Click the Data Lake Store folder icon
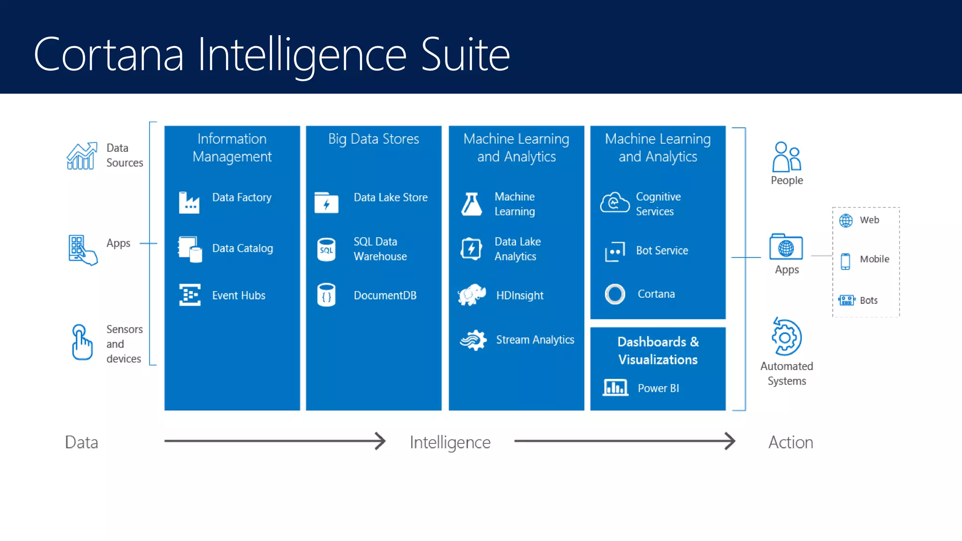Viewport: 962px width, 541px height. [x=326, y=202]
